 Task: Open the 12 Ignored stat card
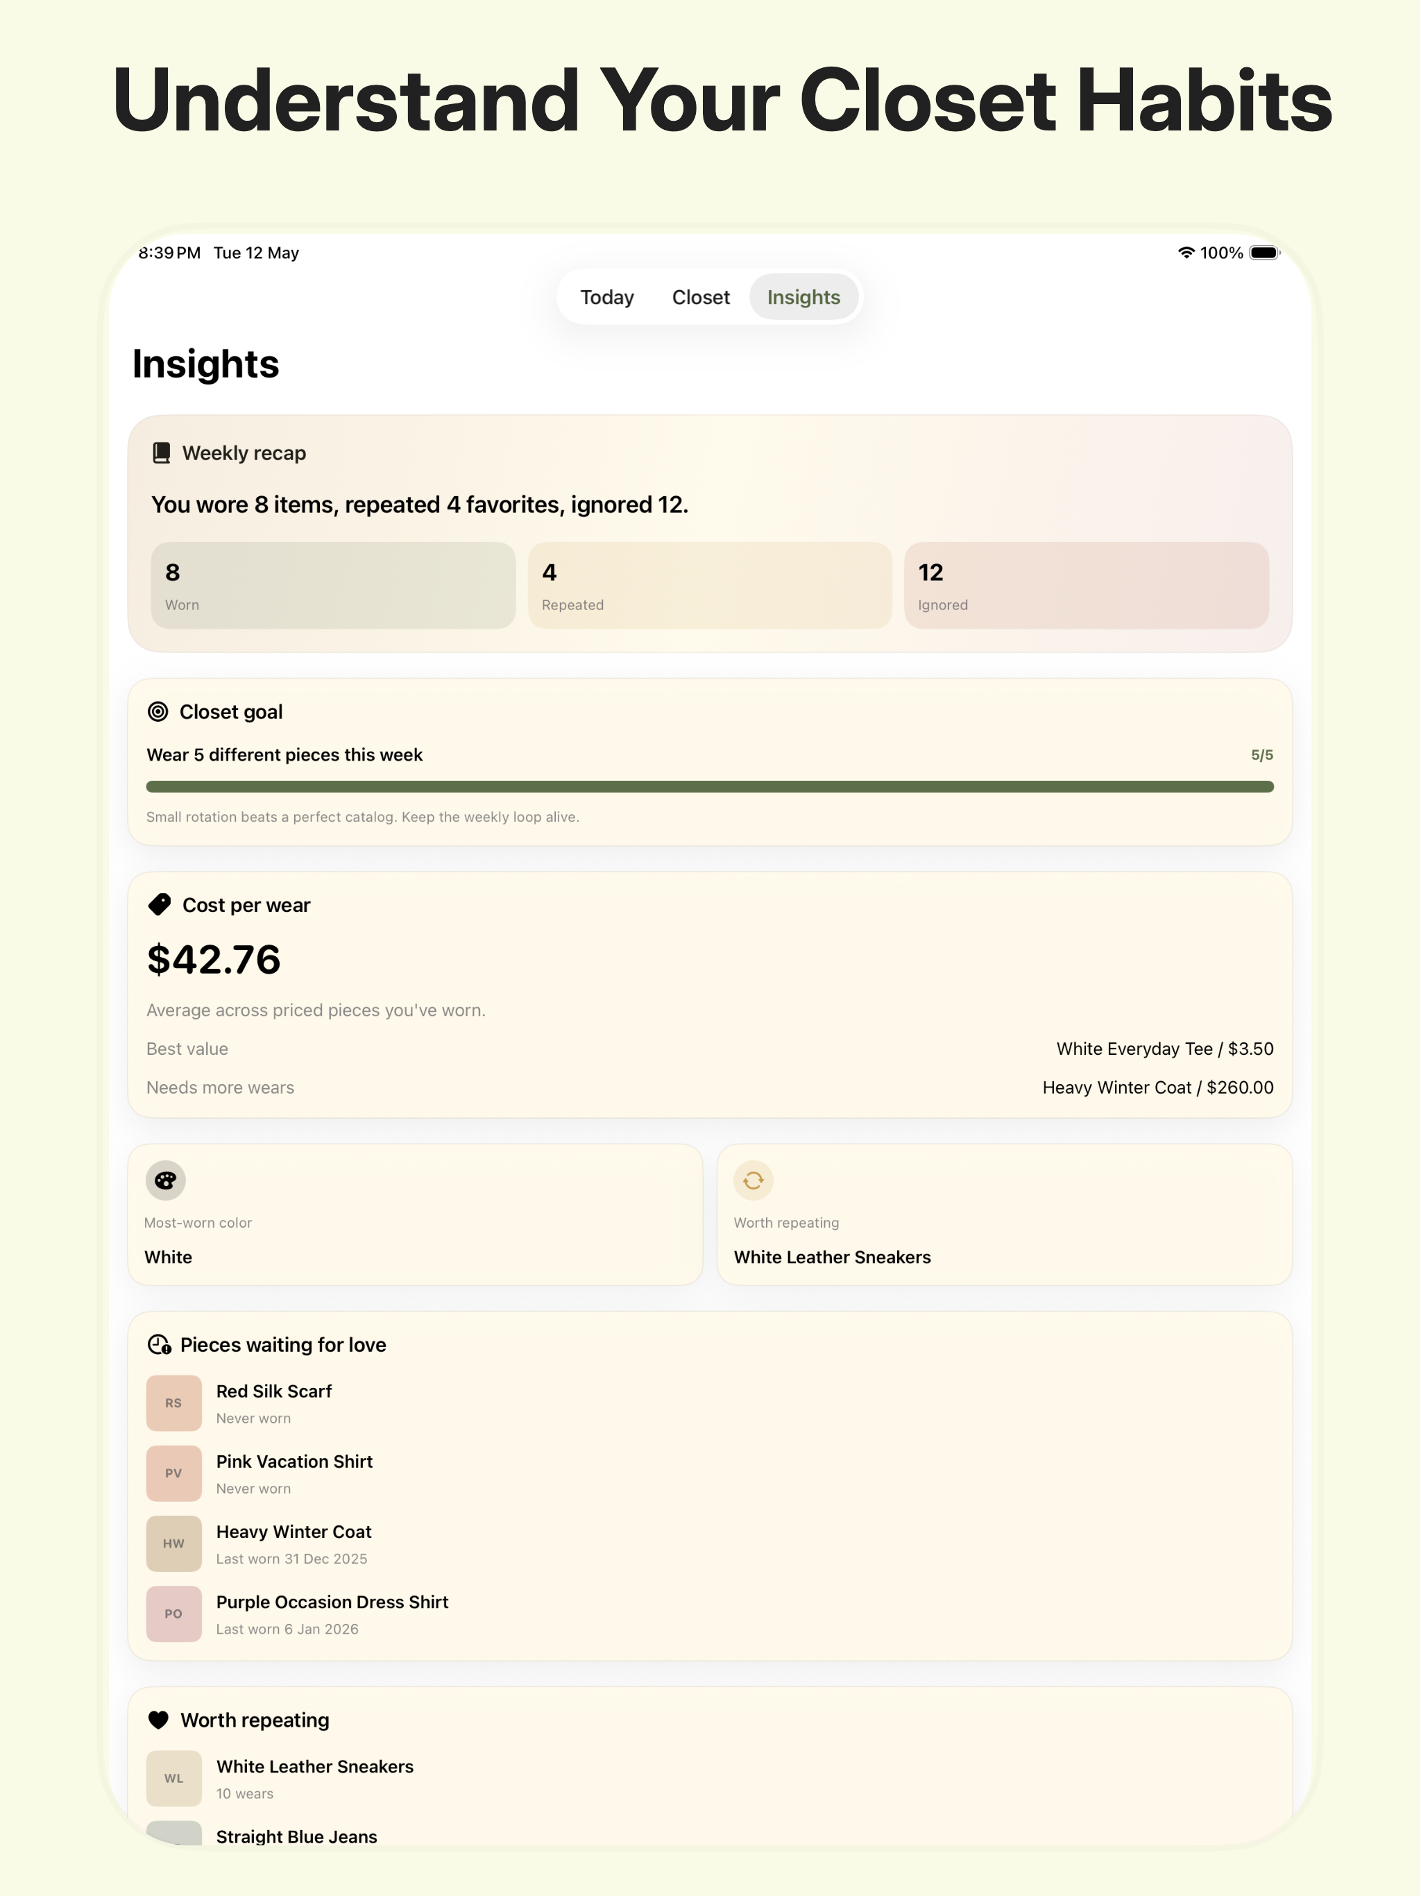point(1087,586)
